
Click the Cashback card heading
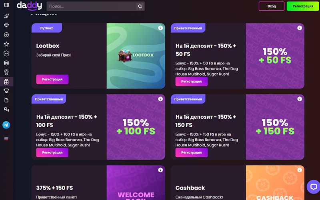[x=190, y=188]
